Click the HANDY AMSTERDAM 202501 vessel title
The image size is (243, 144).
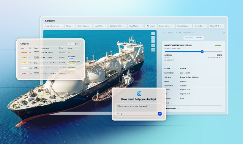click(178, 45)
